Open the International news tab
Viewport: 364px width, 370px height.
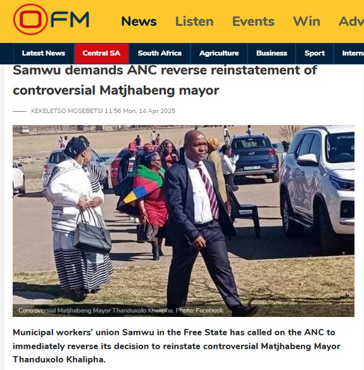point(349,53)
